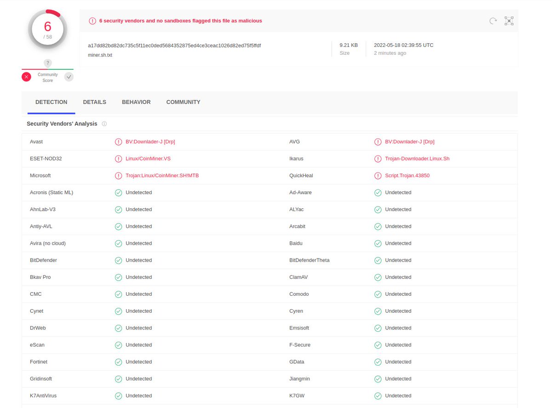Click the green check icon for Baidu
552x408 pixels.
[x=378, y=243]
